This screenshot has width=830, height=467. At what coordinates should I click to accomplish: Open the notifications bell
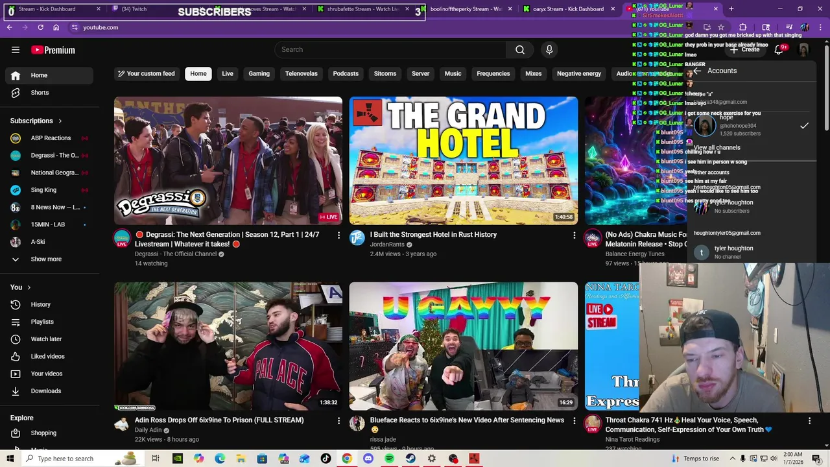coord(779,49)
